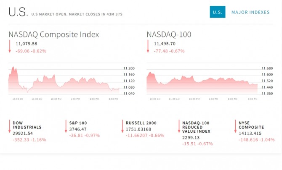Click the Dow Industrials index name
The image size is (282, 170).
(27, 125)
